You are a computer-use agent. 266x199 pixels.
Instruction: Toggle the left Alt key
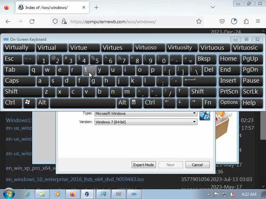pyautogui.click(x=43, y=103)
